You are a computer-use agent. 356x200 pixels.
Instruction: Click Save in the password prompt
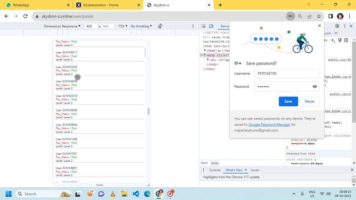pyautogui.click(x=288, y=101)
